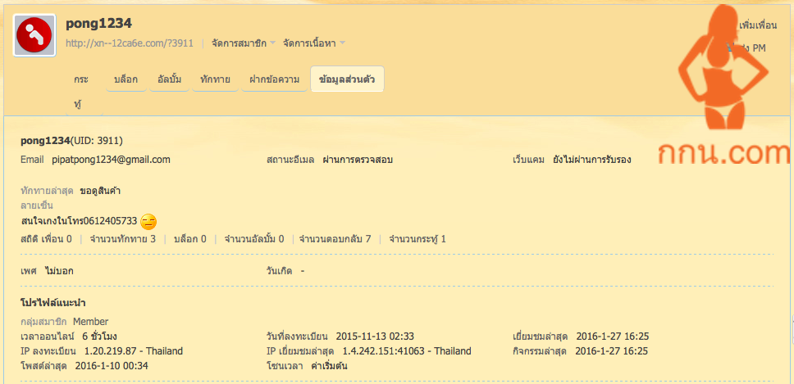
Task: Expand the จัดการเนื้อหา dropdown
Action: [x=313, y=43]
